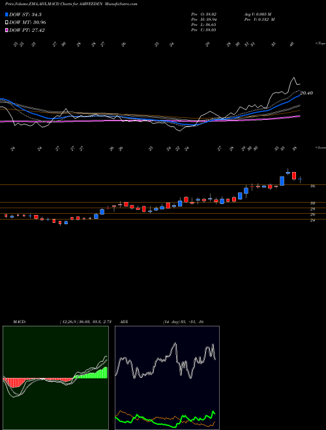Click the 20.40 label on EMA chart
This screenshot has width=326, height=430.
coord(306,93)
